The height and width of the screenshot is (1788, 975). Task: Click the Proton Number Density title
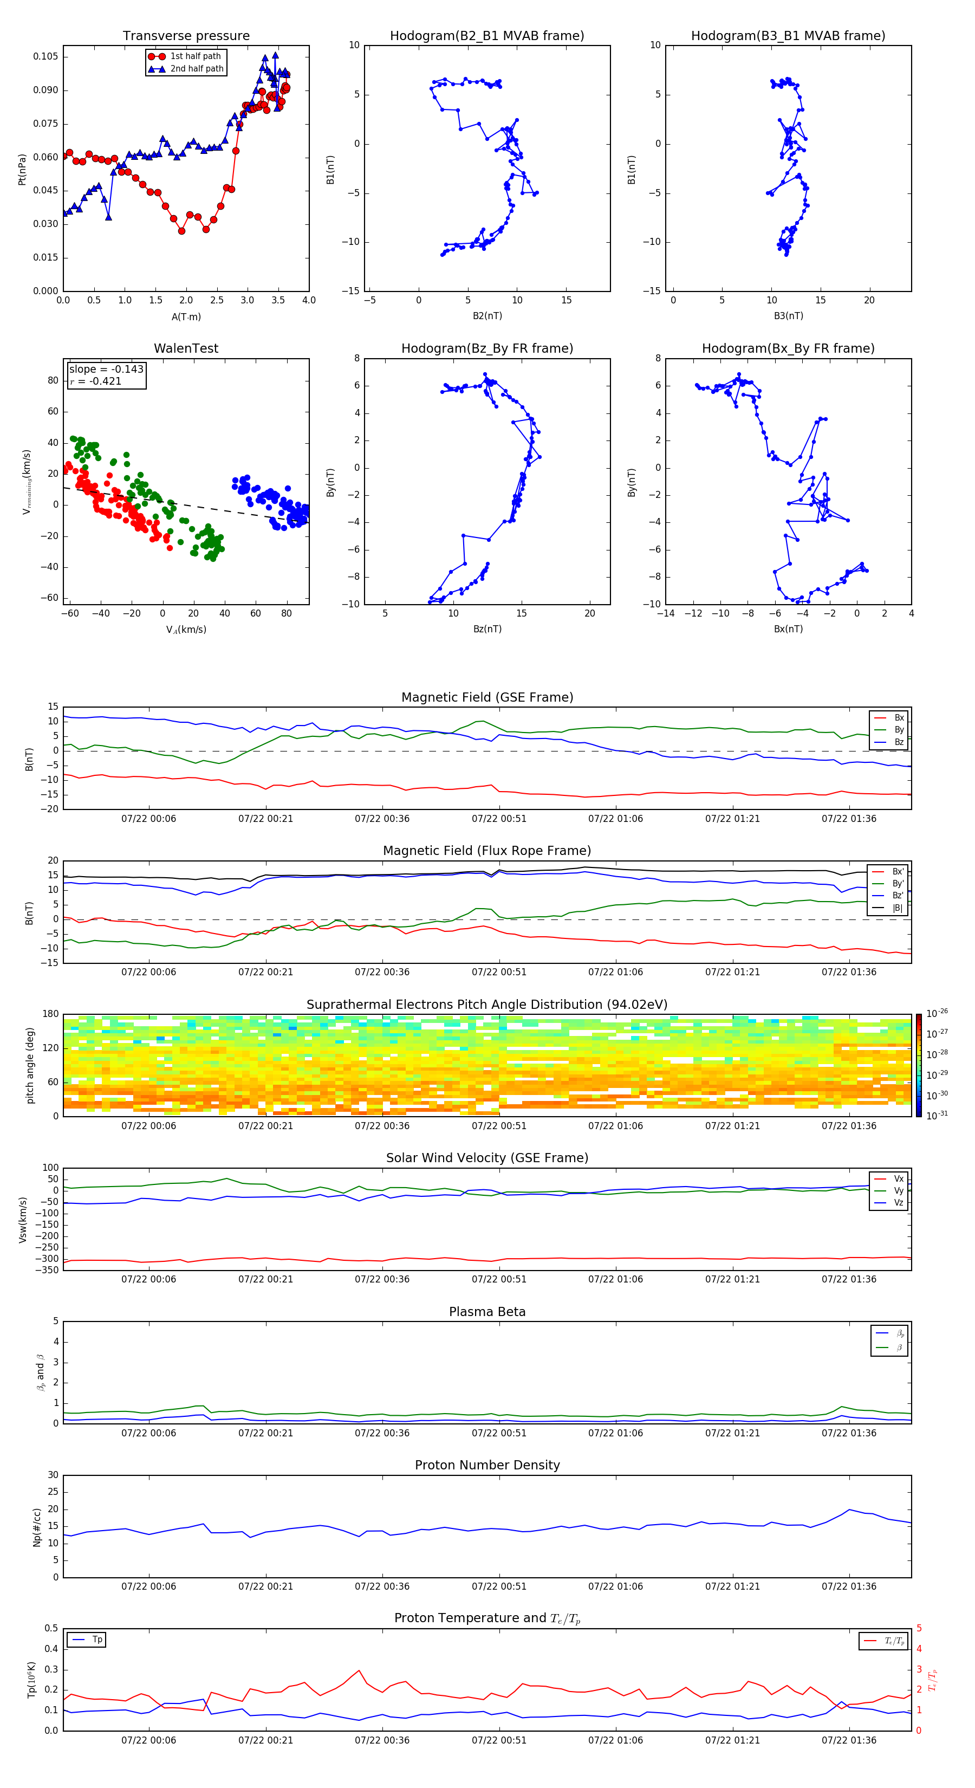[487, 1465]
